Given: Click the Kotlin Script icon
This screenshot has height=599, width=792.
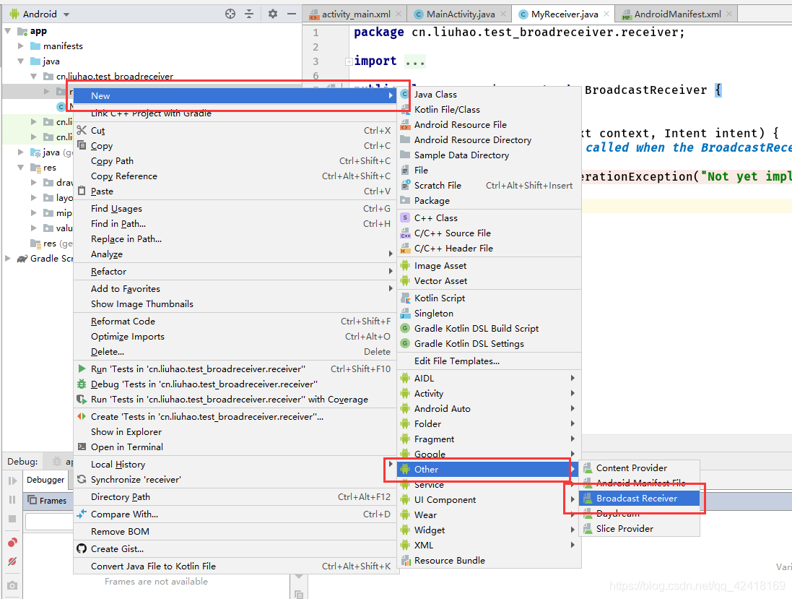Looking at the screenshot, I should tap(405, 298).
